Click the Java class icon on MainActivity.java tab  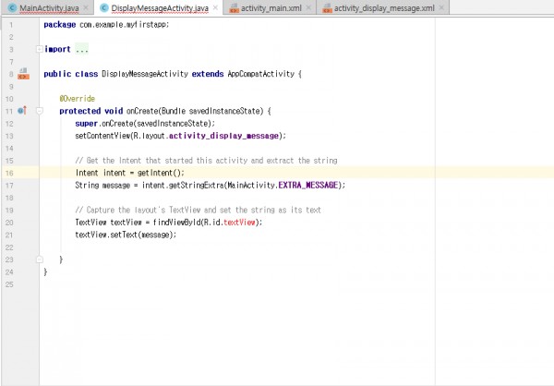pos(12,7)
